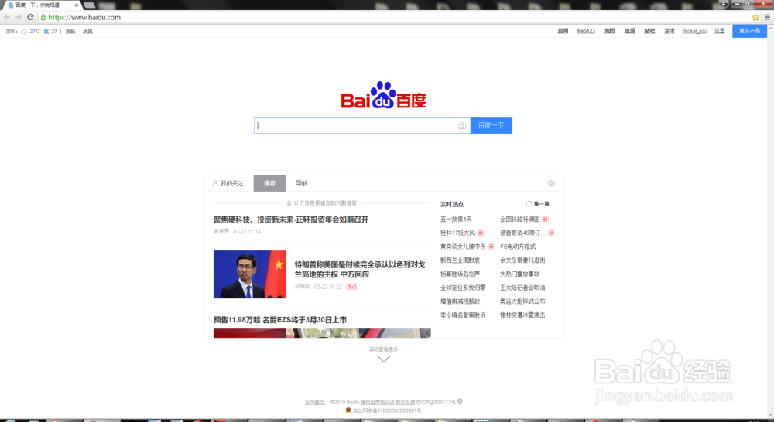Click the green padlock site security icon

click(43, 17)
